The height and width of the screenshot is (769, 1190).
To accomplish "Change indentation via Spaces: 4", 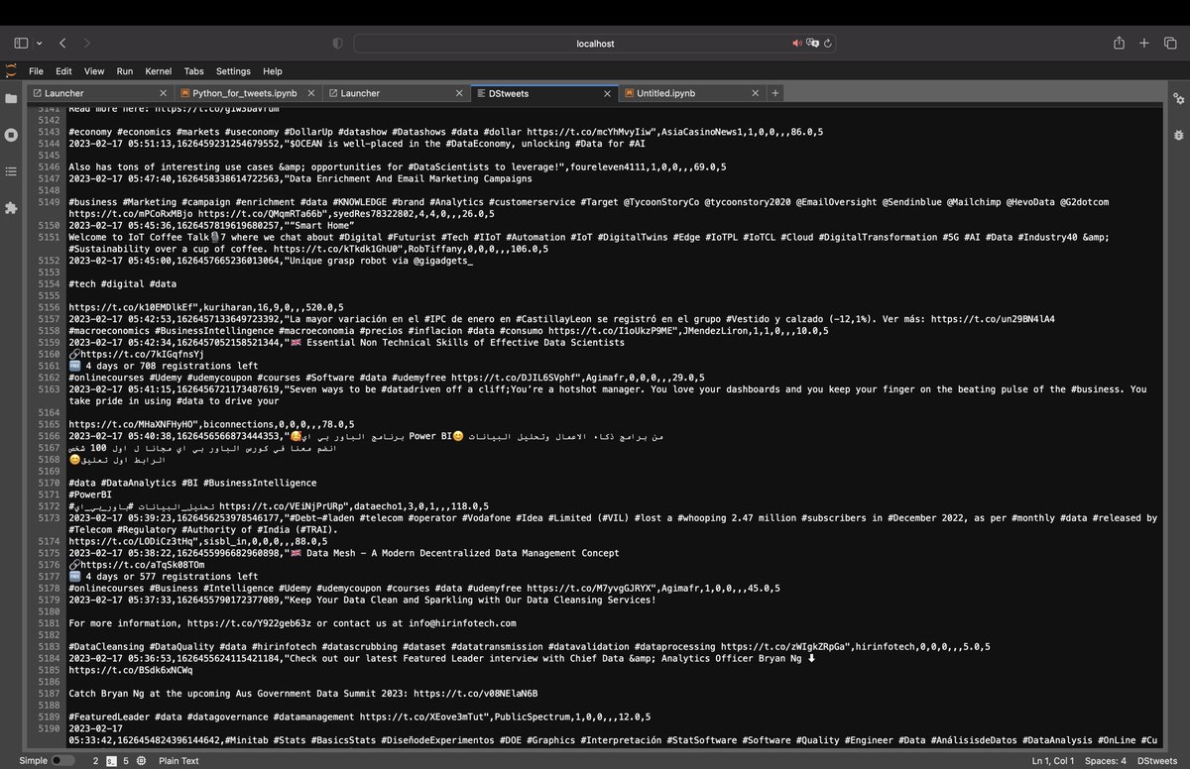I will coord(1105,761).
